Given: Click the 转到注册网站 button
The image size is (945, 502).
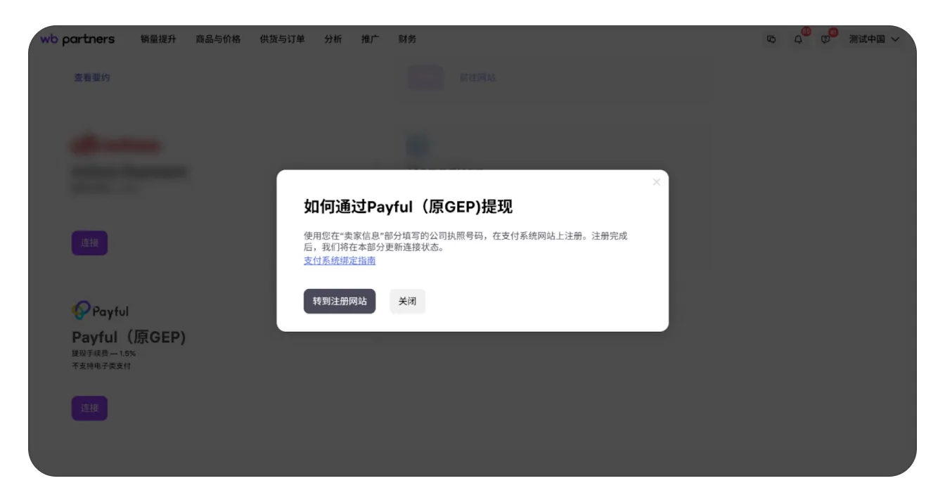Looking at the screenshot, I should click(340, 301).
